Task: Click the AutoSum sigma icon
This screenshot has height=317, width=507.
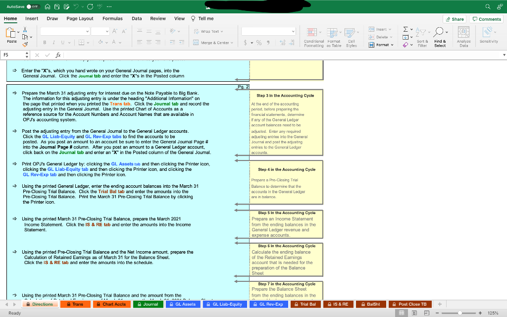Action: [x=406, y=29]
